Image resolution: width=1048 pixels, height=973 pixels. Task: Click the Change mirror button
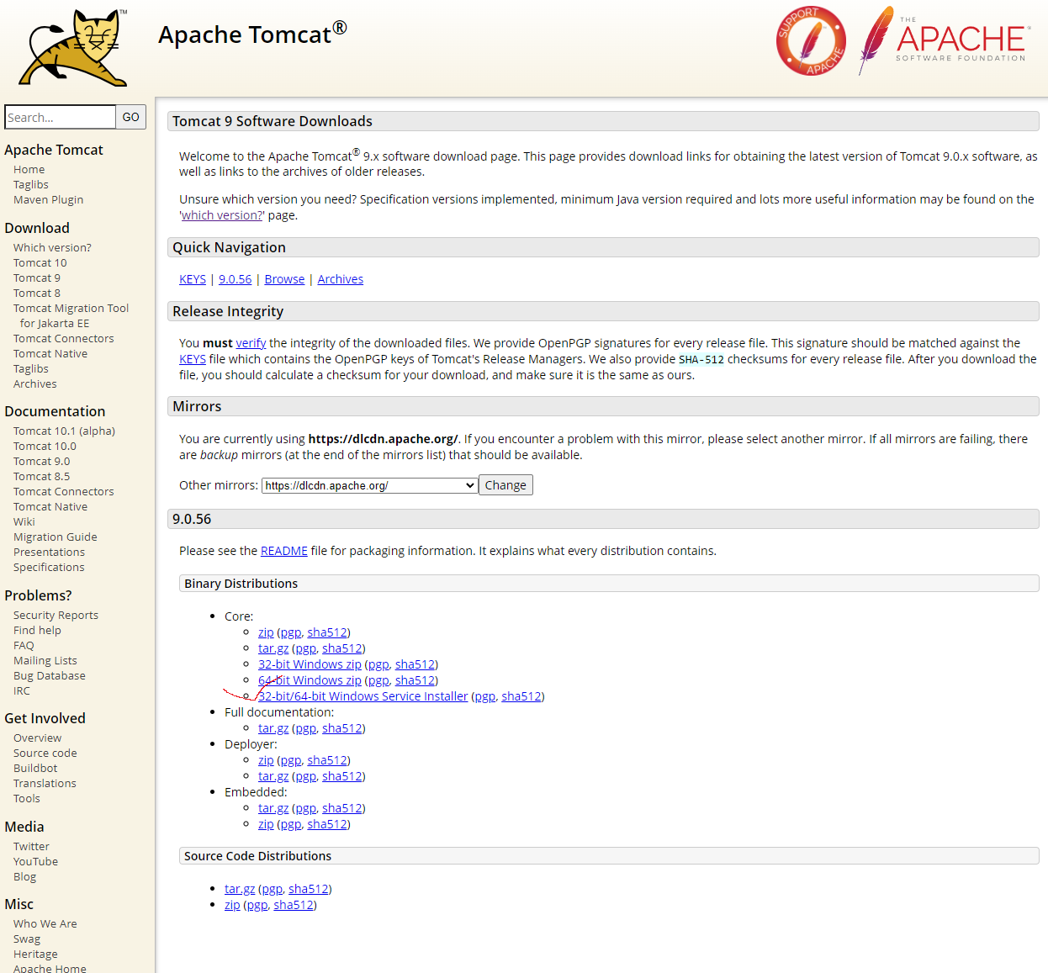[505, 485]
